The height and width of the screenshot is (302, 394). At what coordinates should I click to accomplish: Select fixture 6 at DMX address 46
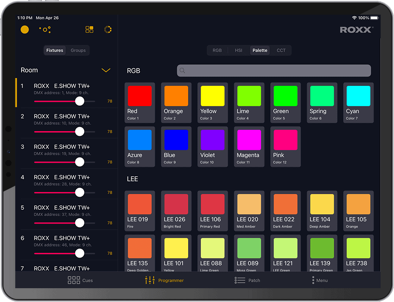click(66, 245)
